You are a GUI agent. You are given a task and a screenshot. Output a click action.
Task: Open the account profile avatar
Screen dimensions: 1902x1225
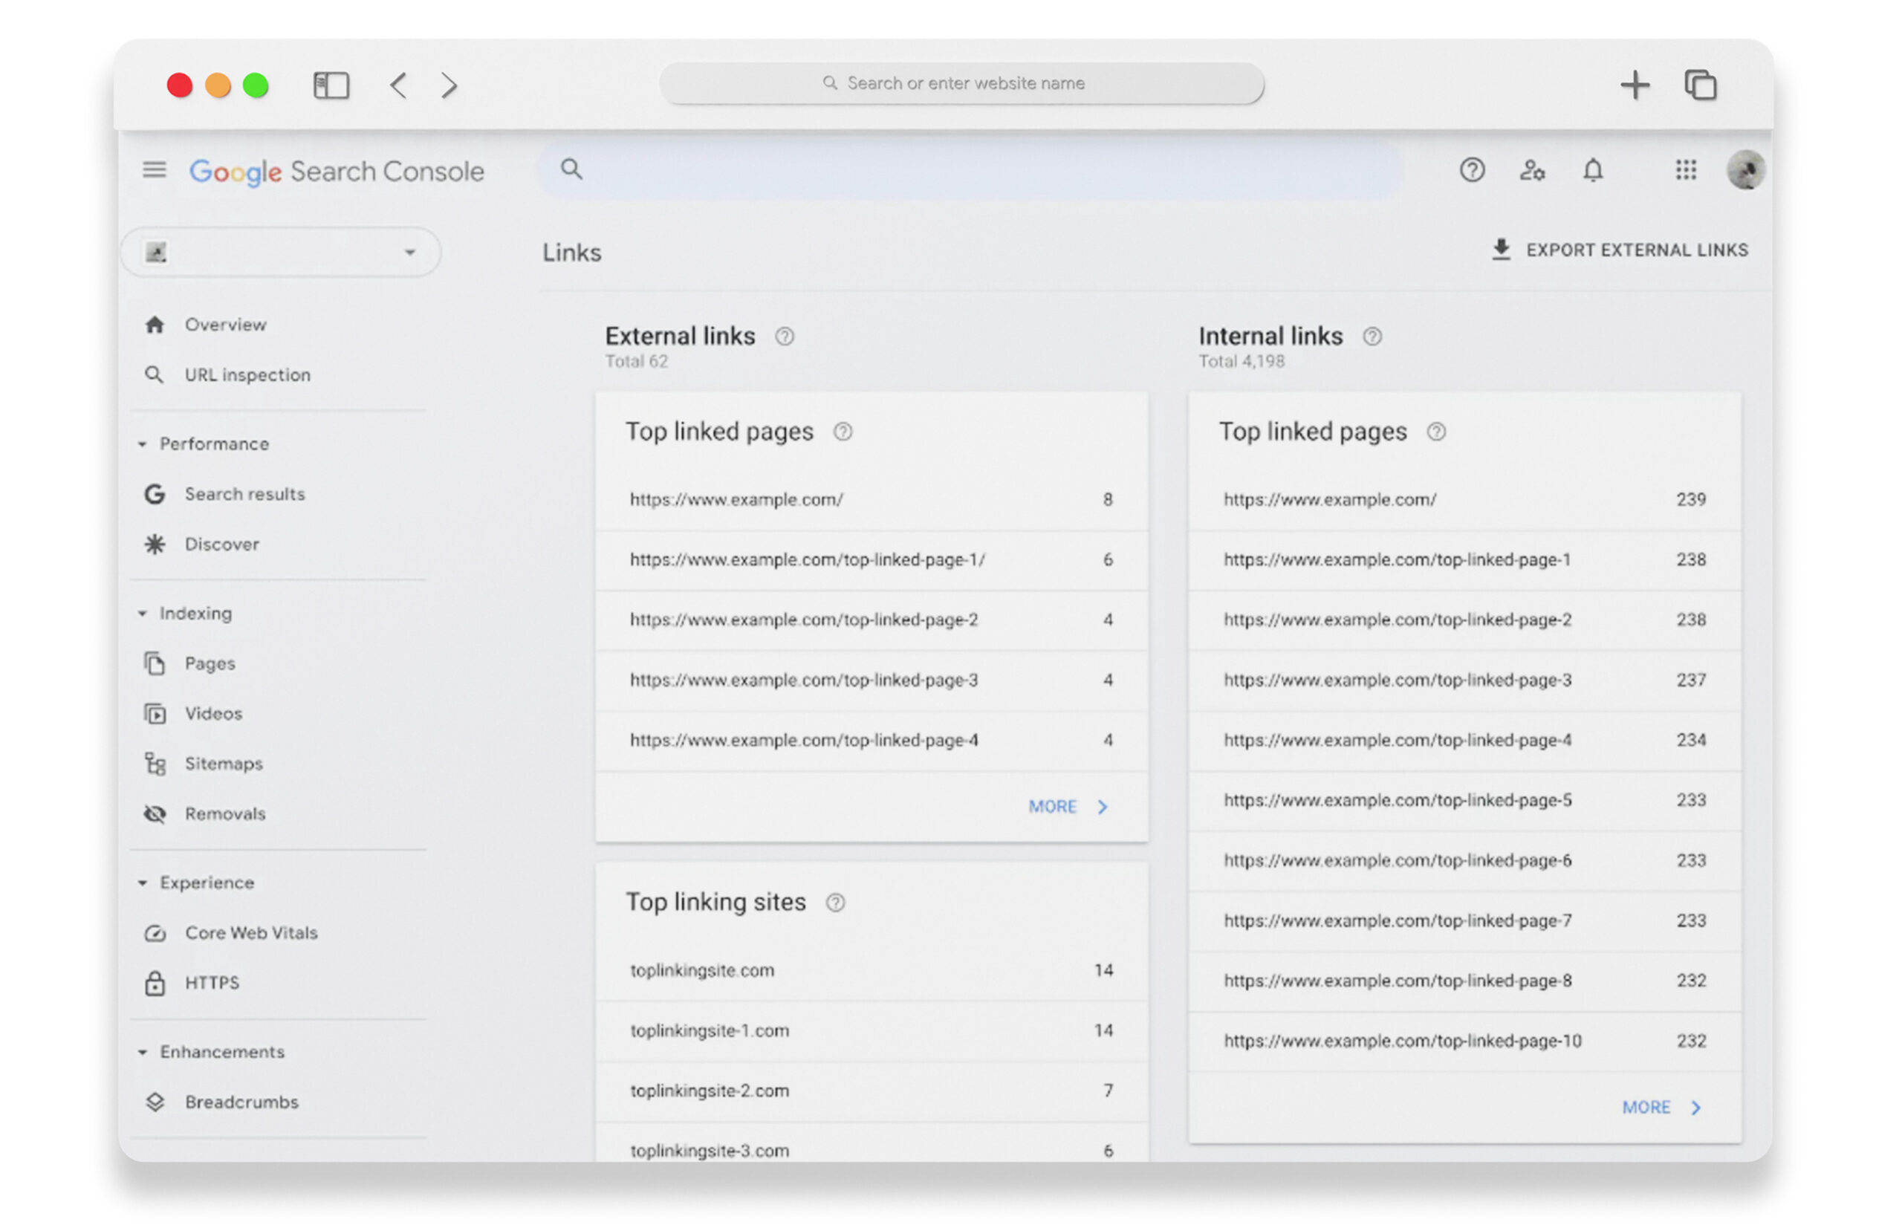tap(1745, 170)
